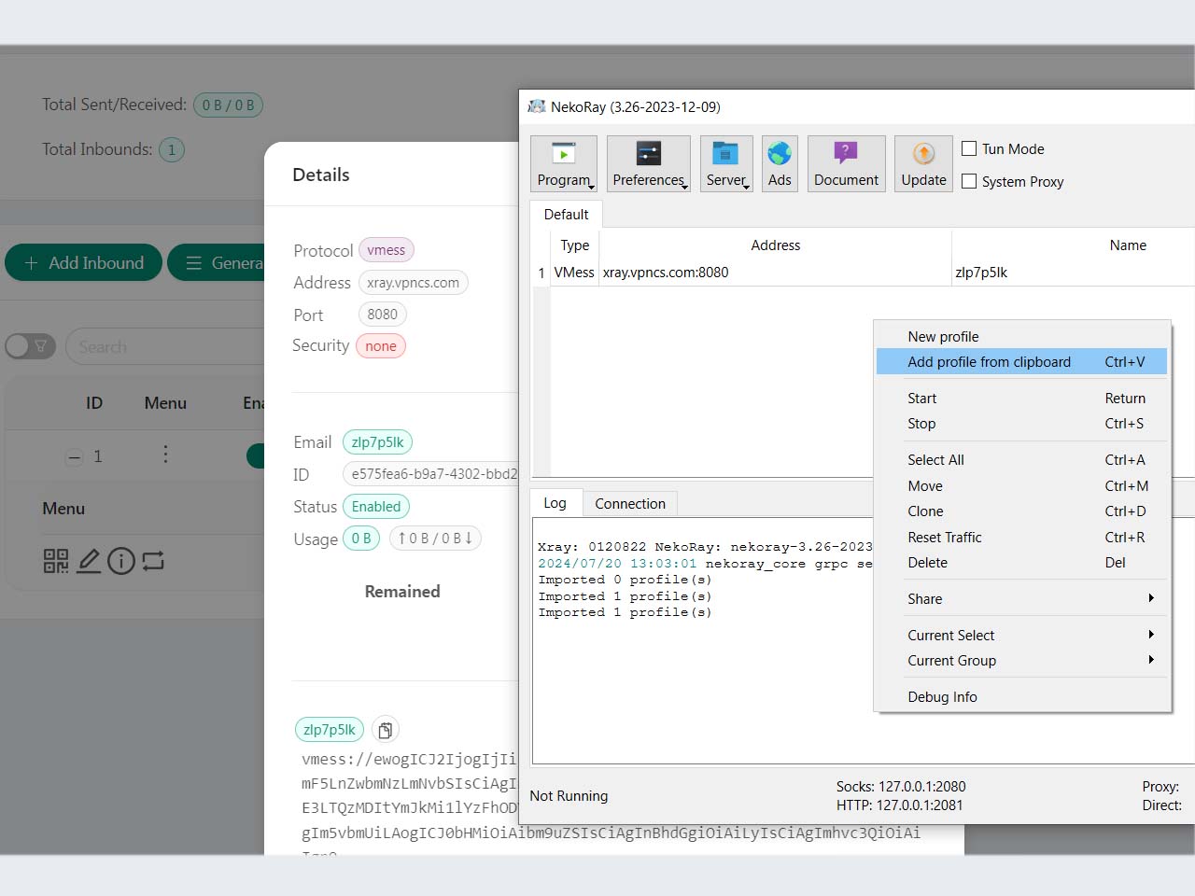Open the Server toolbar menu
The width and height of the screenshot is (1195, 896).
pyautogui.click(x=726, y=164)
